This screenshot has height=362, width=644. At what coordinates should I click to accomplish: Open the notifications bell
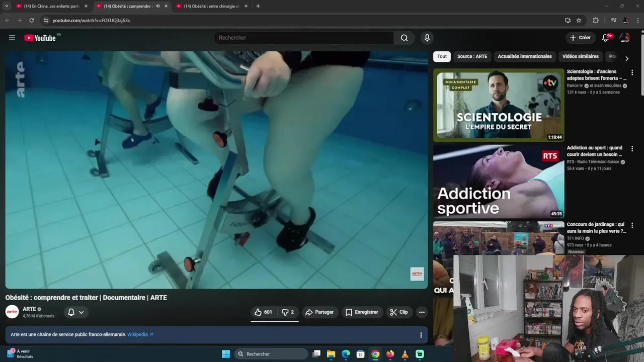606,38
